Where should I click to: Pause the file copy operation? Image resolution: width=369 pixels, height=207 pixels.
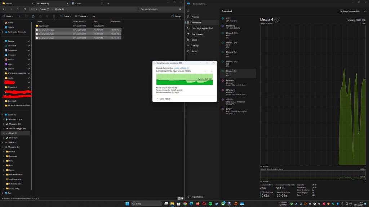[205, 71]
